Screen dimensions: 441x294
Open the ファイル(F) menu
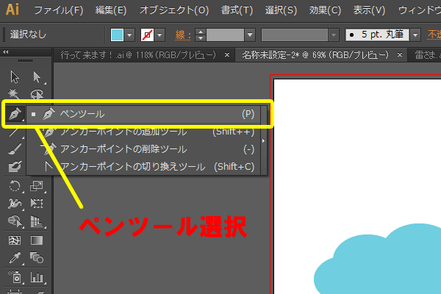[x=59, y=10]
